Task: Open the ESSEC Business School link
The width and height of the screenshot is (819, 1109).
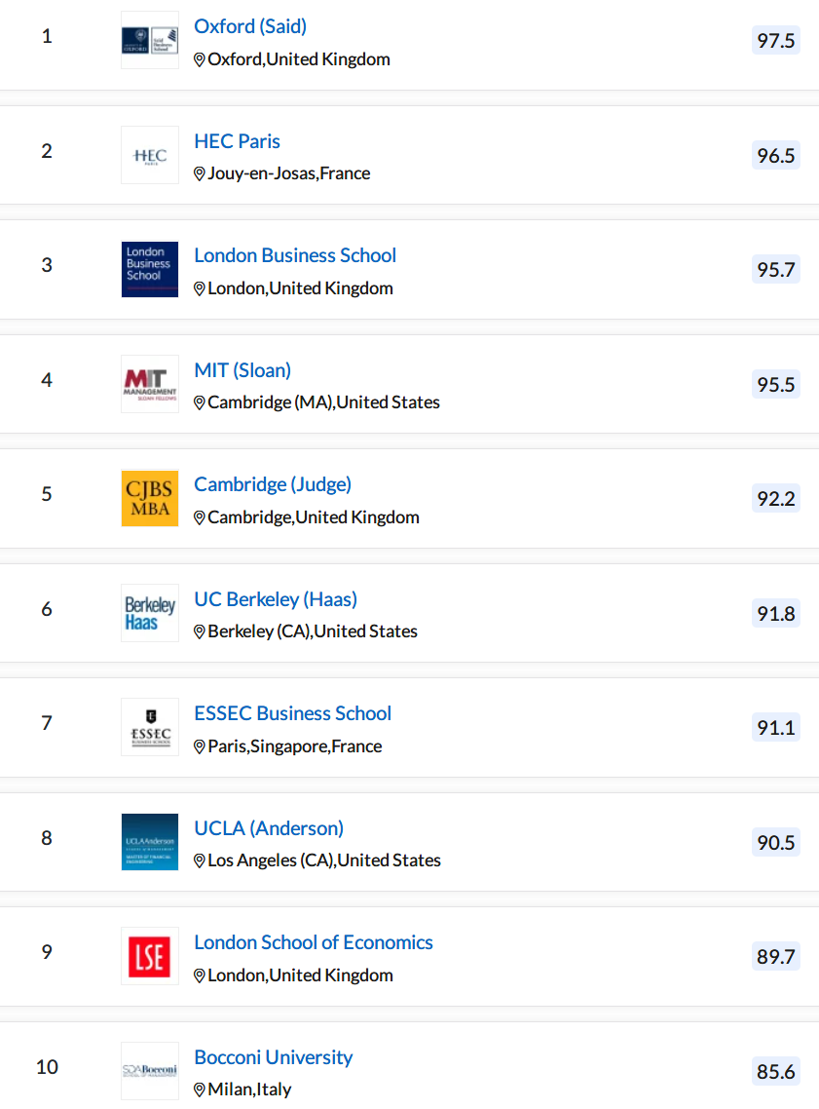Action: (292, 713)
